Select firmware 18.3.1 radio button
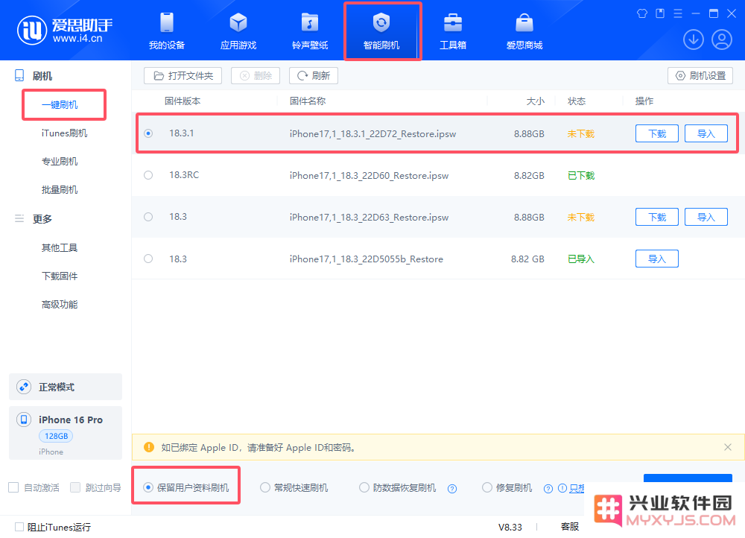Viewport: 745px width, 538px height. pos(148,133)
